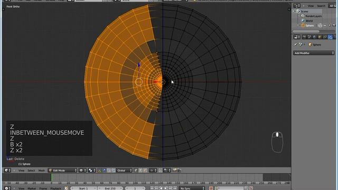Screen dimensions: 338x190
Task: Toggle the 3D manipulator widget
Action: (100, 170)
